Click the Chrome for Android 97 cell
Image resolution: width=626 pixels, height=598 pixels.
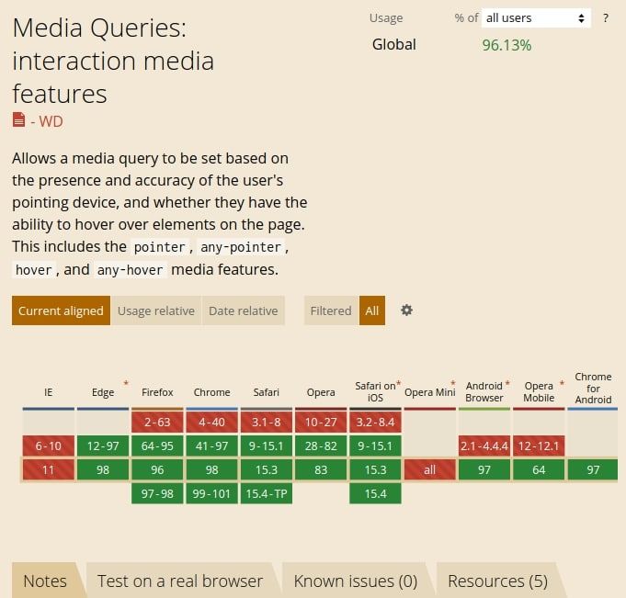pyautogui.click(x=593, y=469)
